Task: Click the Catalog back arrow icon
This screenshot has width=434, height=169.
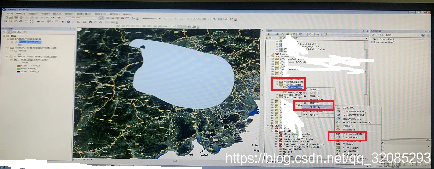Action: [x=269, y=34]
